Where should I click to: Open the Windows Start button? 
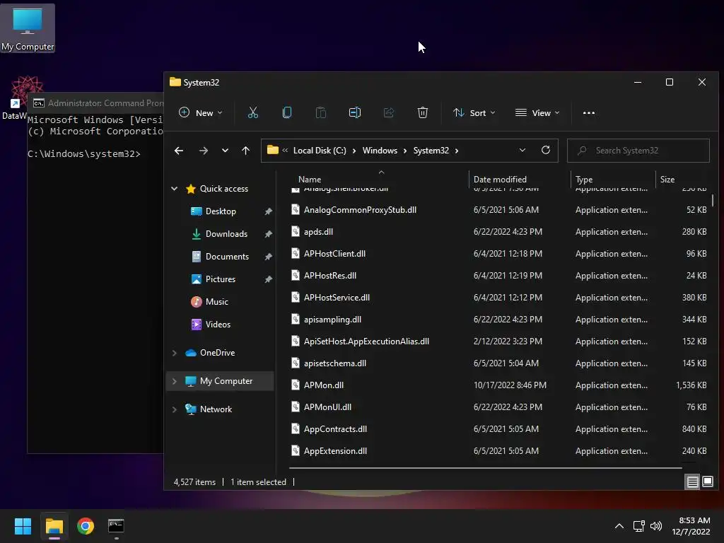tap(23, 526)
